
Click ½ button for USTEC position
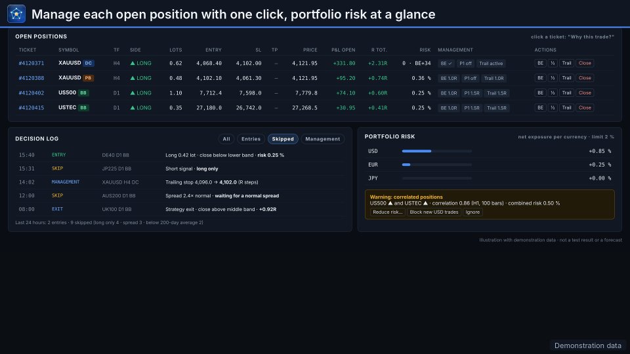(553, 108)
